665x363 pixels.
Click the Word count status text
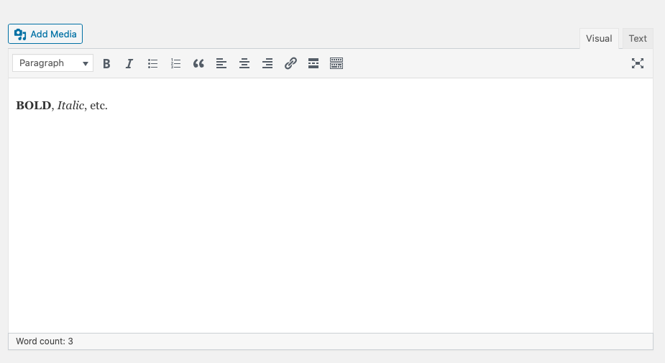pyautogui.click(x=45, y=341)
